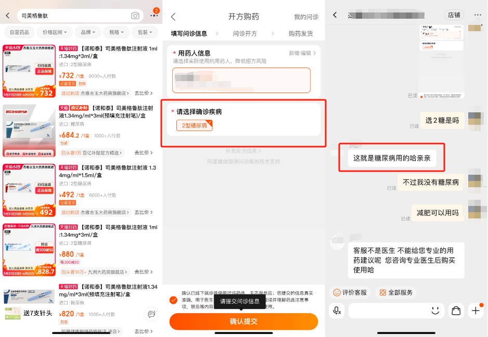Tap the 每300减50 coupon tag
The height and width of the screenshot is (337, 488).
click(x=69, y=262)
